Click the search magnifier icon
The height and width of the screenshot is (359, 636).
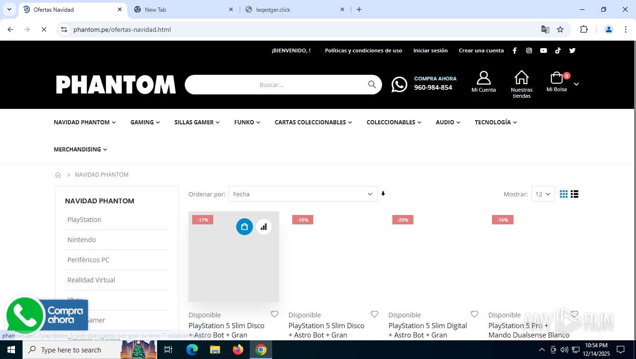(372, 84)
